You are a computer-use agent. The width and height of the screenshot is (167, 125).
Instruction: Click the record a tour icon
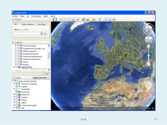[78, 20]
